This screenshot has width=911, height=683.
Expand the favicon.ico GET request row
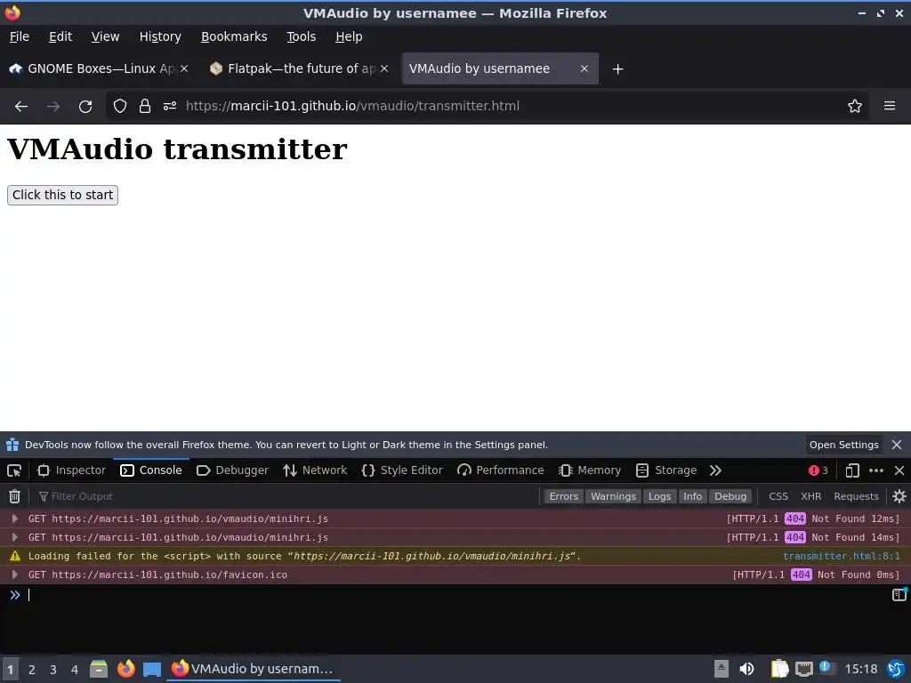[15, 575]
